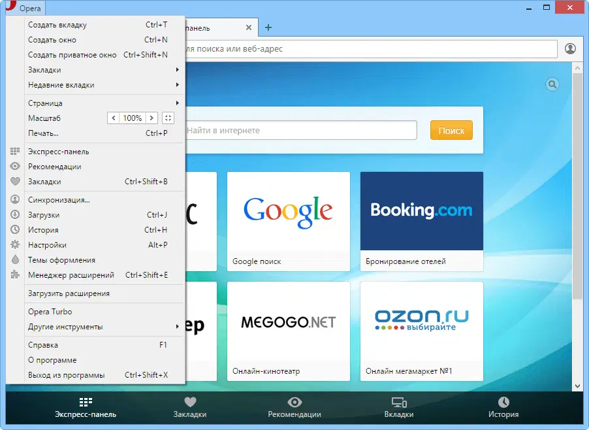589x430 pixels.
Task: Click the magnifier search icon on Speed Dial
Action: pos(552,84)
